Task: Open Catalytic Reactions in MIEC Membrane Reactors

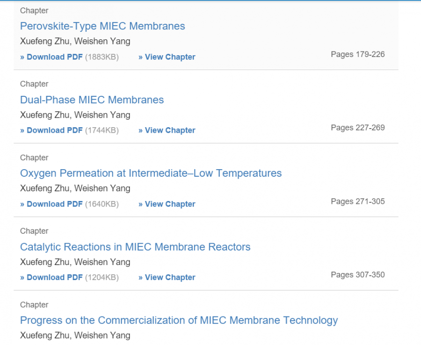Action: click(x=135, y=247)
